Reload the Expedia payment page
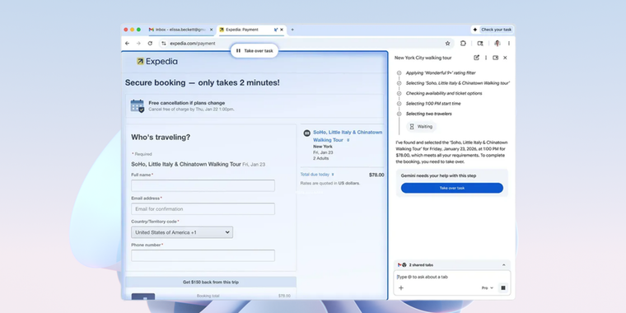Viewport: 626px width, 313px height. tap(150, 43)
